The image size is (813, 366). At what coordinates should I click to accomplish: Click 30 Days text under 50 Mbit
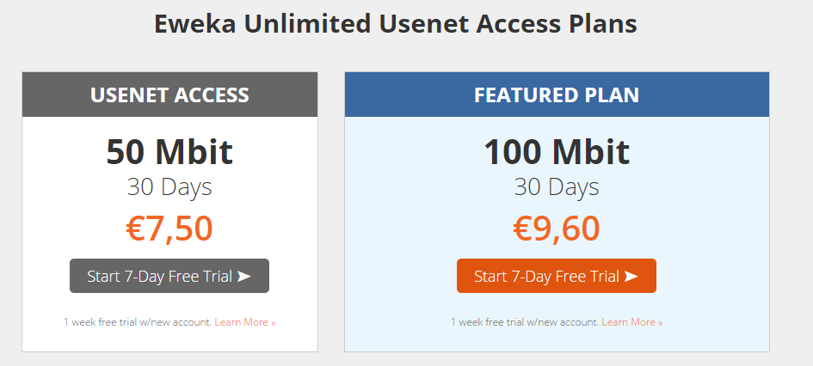pyautogui.click(x=169, y=187)
